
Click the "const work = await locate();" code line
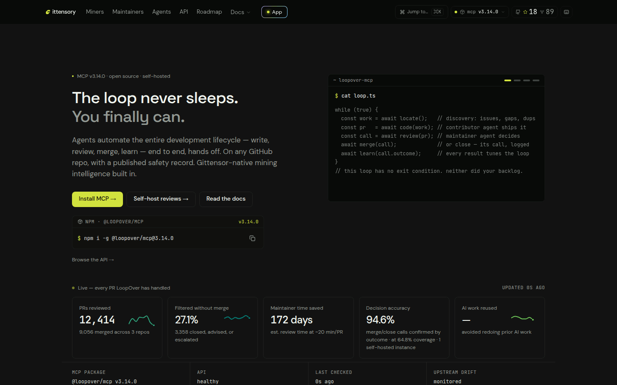pyautogui.click(x=384, y=118)
